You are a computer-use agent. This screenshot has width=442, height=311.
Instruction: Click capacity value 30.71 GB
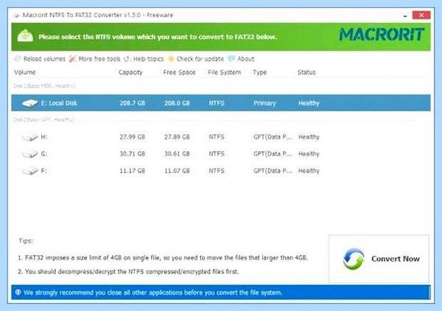click(132, 154)
